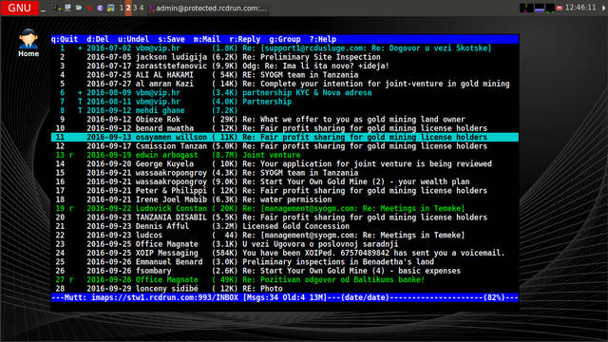Image resolution: width=608 pixels, height=342 pixels.
Task: Click Mutt status bar showing INBOX Msgs:34
Action: (x=285, y=297)
